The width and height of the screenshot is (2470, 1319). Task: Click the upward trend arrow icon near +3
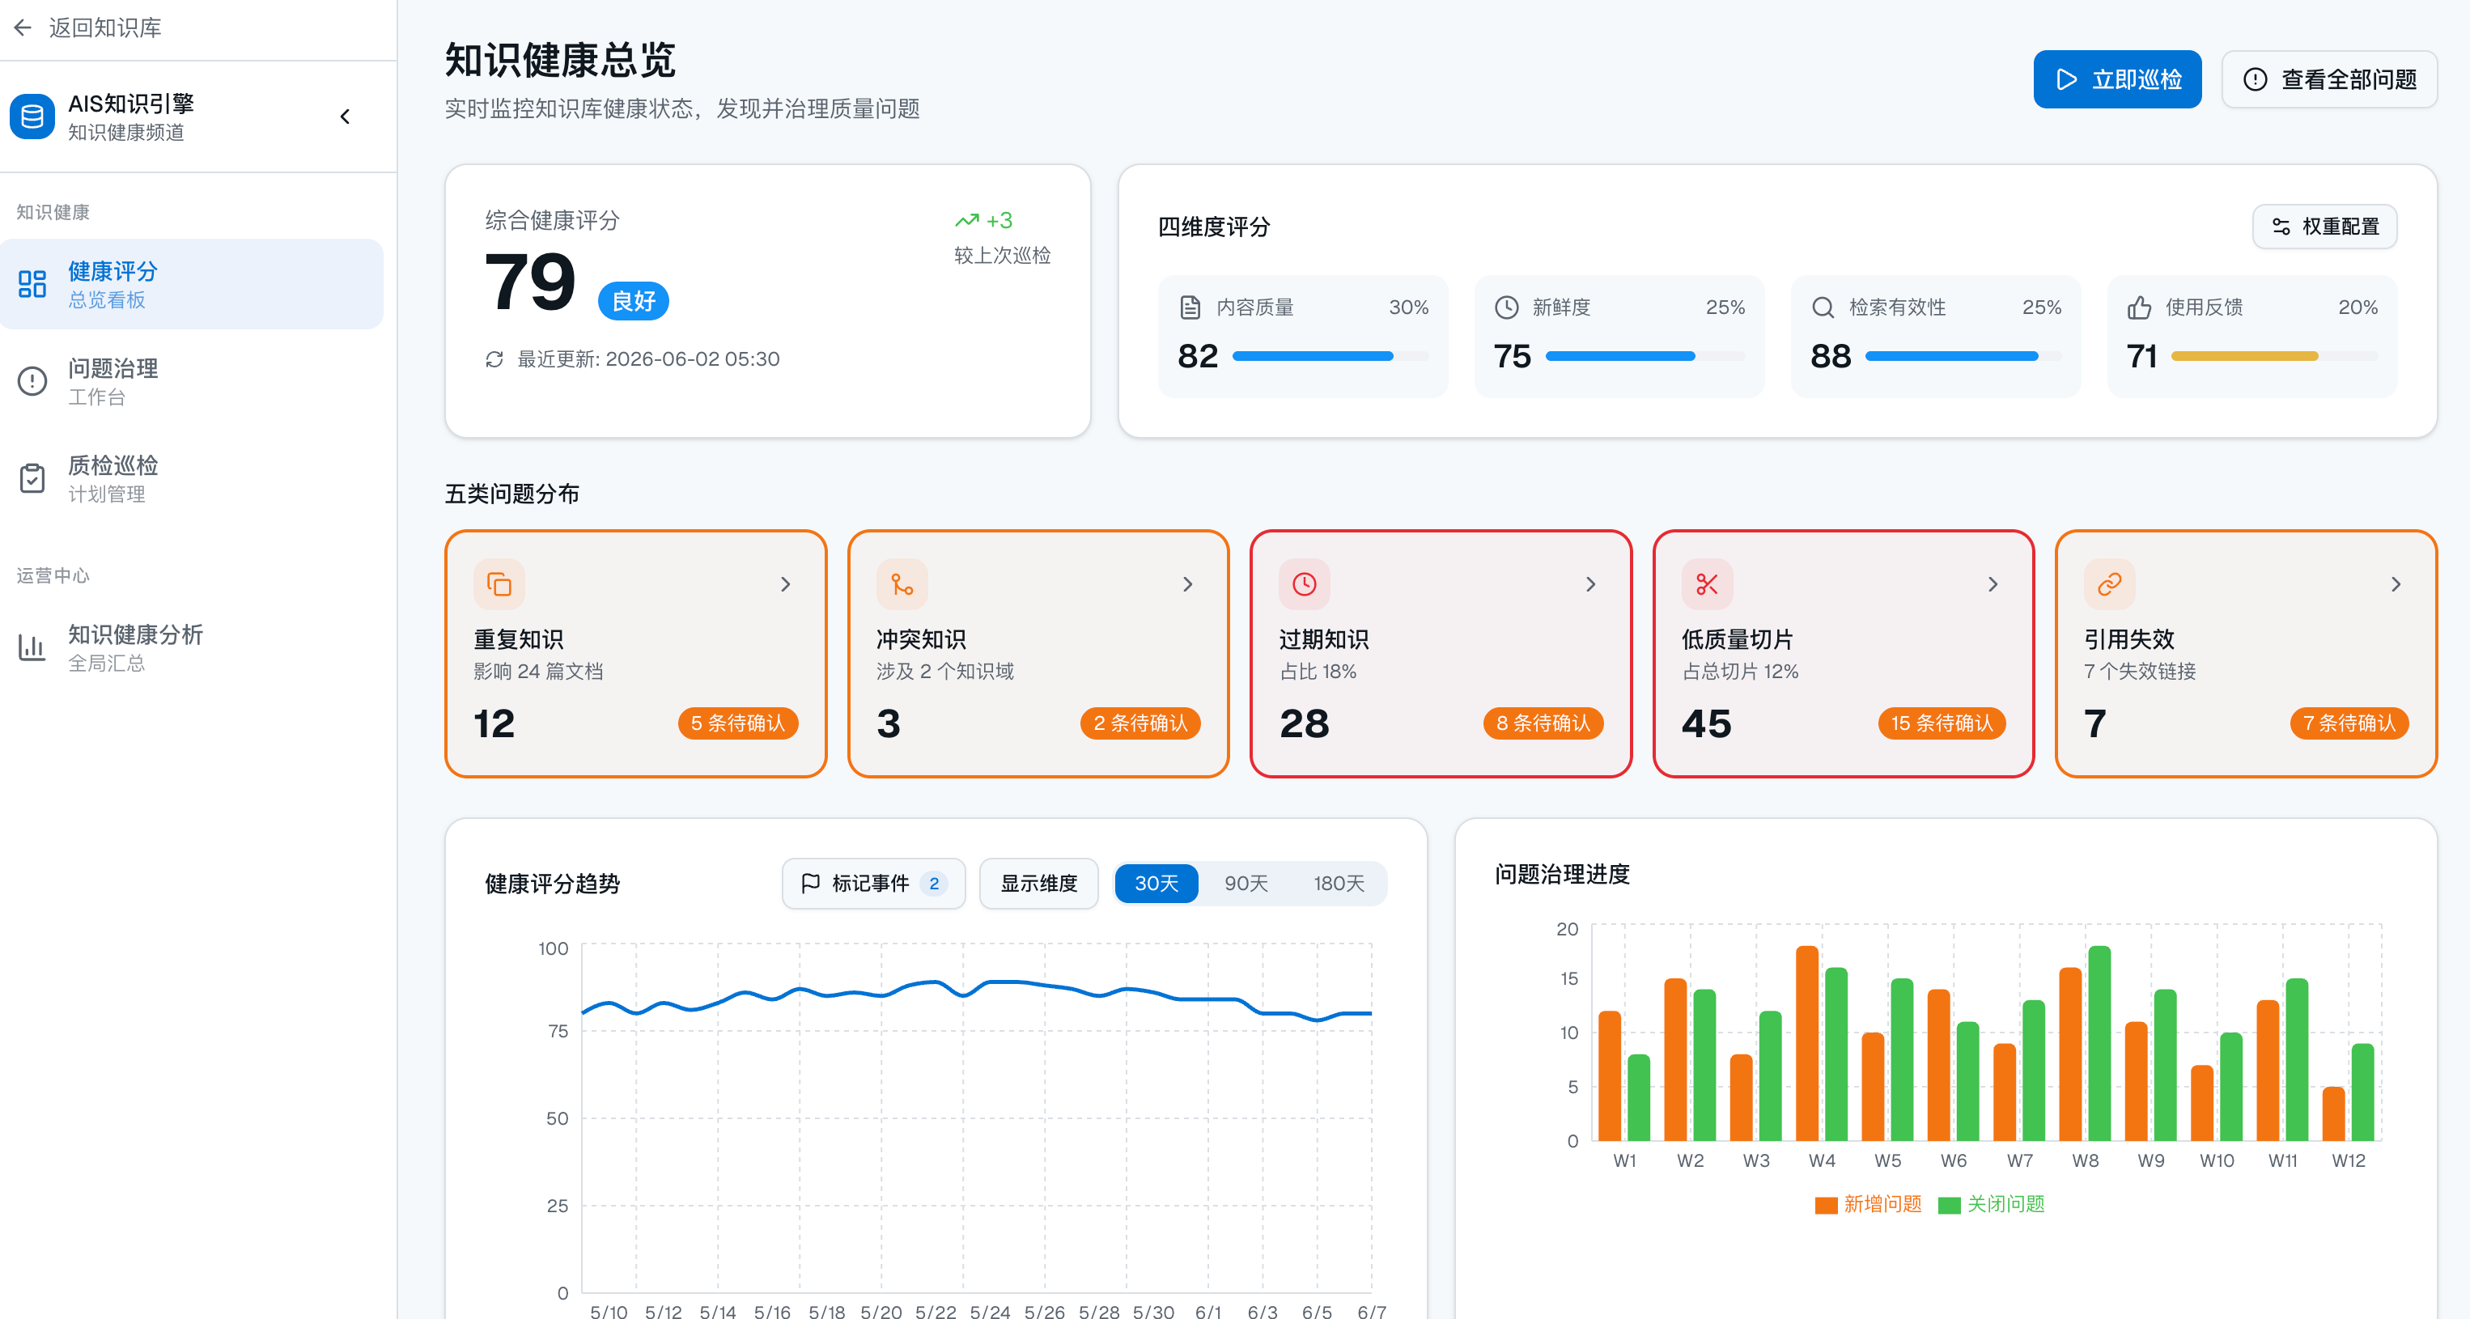click(966, 222)
